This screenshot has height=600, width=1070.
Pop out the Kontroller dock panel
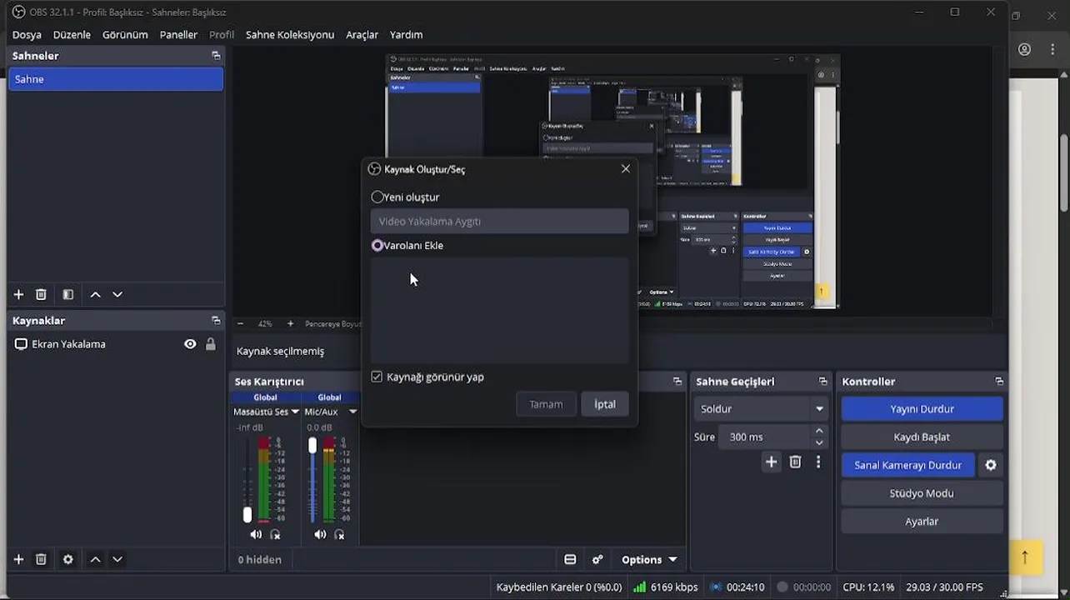pos(999,381)
